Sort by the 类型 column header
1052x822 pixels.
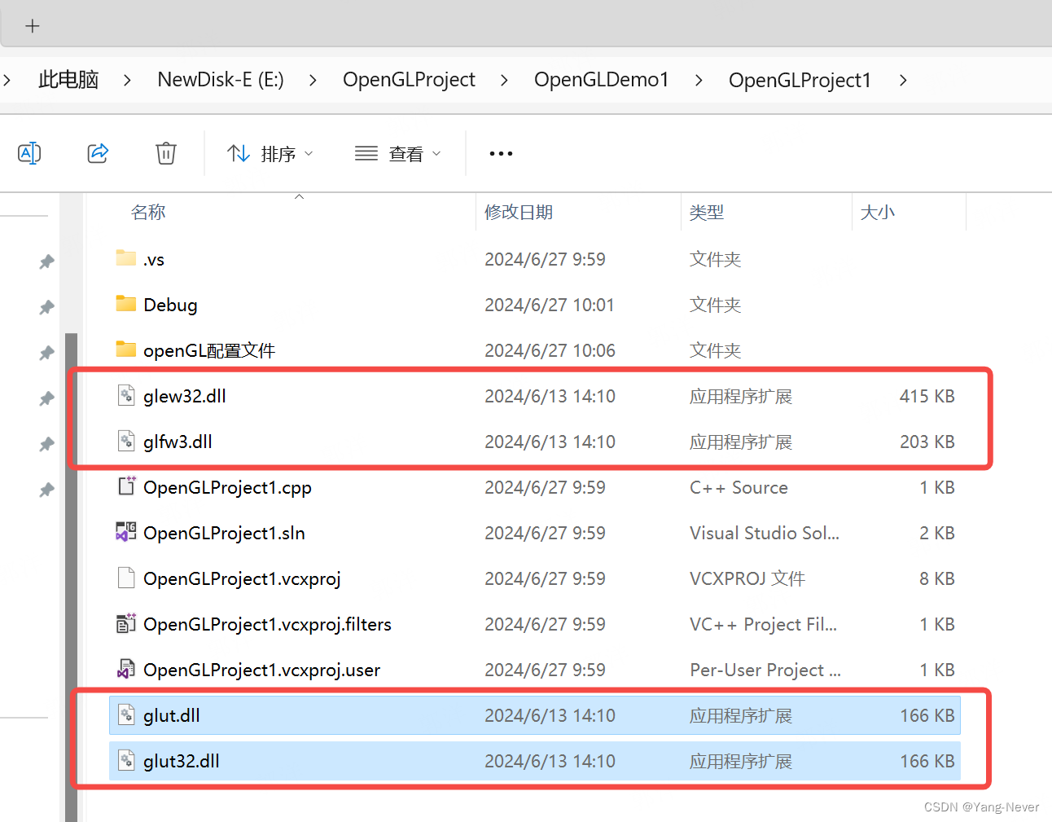pyautogui.click(x=707, y=213)
